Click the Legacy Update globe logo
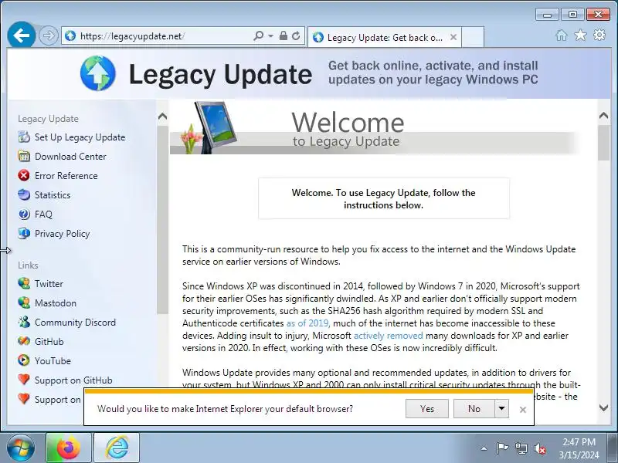 coord(98,73)
